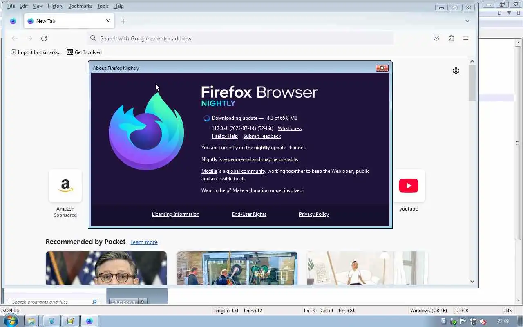This screenshot has height=327, width=523.
Task: Click the Back navigation arrow
Action: point(15,38)
